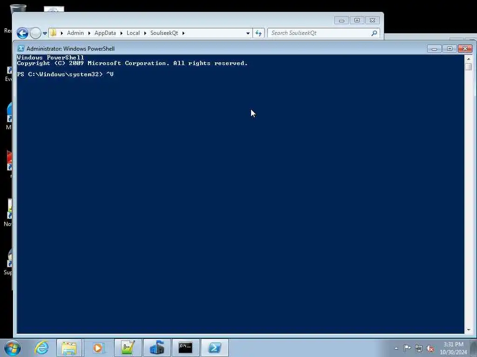Image resolution: width=477 pixels, height=357 pixels.
Task: Click the Forward arrow in Explorer window
Action: coord(35,33)
